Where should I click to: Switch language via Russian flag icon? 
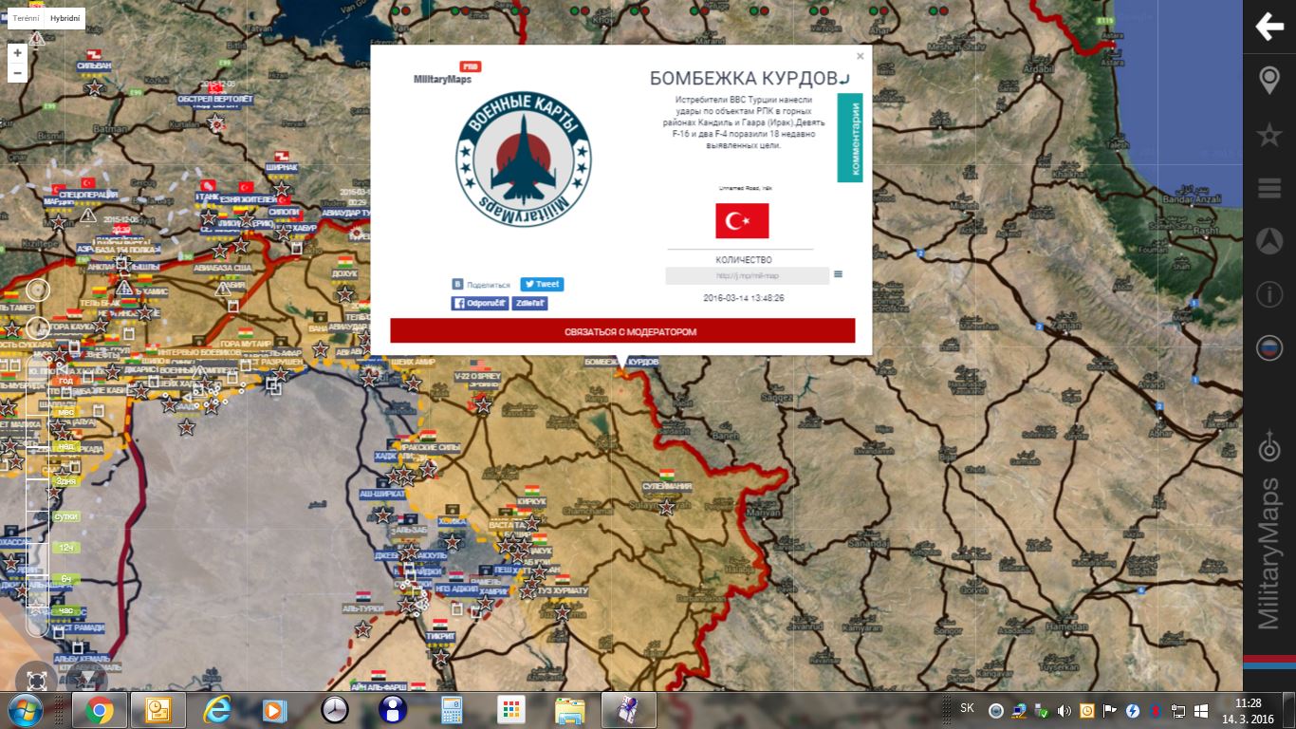1269,348
